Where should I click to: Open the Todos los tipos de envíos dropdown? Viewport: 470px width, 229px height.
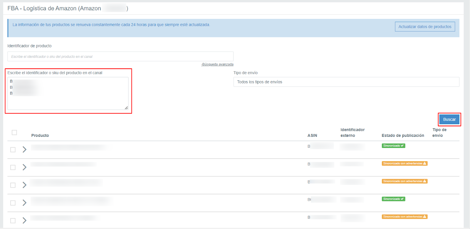(346, 82)
